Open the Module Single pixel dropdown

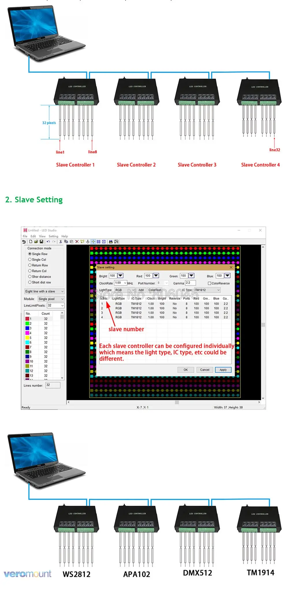click(51, 299)
